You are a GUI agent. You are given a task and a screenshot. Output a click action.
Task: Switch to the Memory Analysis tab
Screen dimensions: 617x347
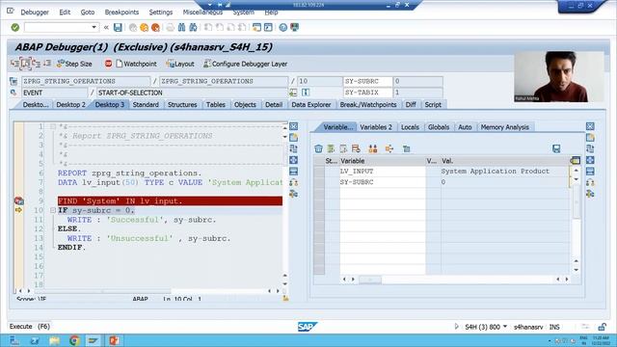tap(504, 127)
